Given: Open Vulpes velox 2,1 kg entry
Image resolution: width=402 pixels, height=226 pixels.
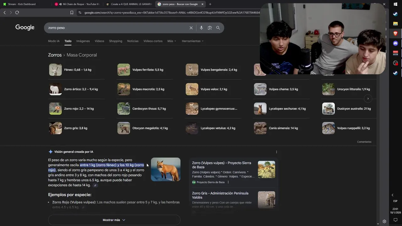Looking at the screenshot, I should coord(214,89).
